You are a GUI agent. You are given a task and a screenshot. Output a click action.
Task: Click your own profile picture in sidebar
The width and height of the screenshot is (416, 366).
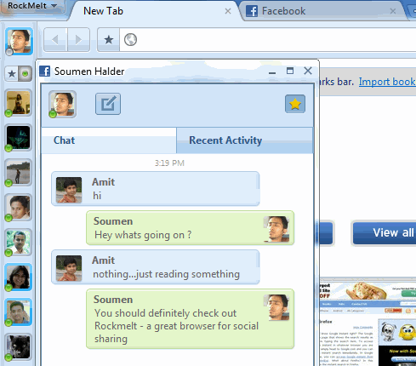click(19, 41)
